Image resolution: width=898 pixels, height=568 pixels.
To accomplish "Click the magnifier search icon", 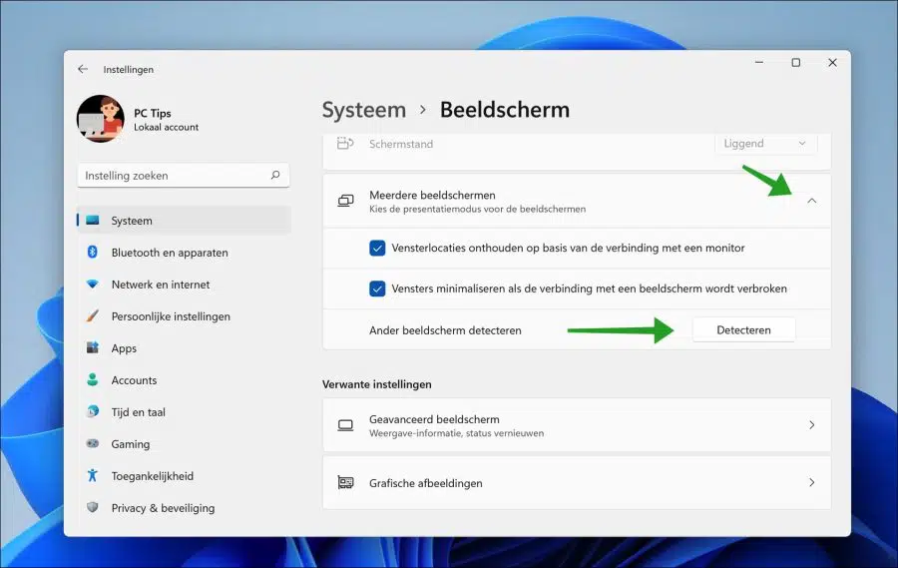I will pyautogui.click(x=275, y=175).
